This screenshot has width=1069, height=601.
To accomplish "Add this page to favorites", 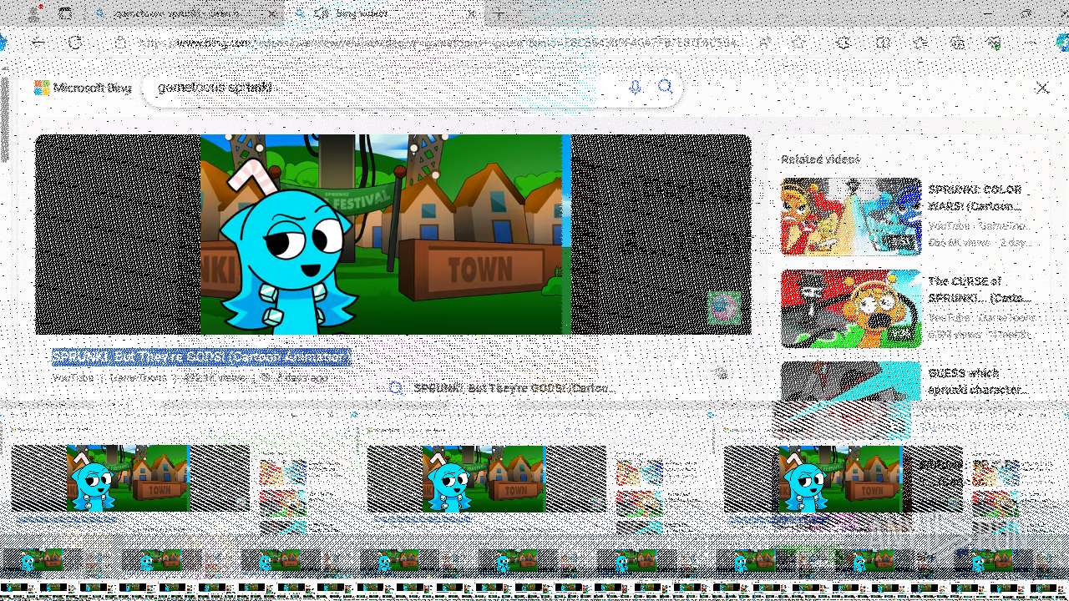I will [x=799, y=43].
